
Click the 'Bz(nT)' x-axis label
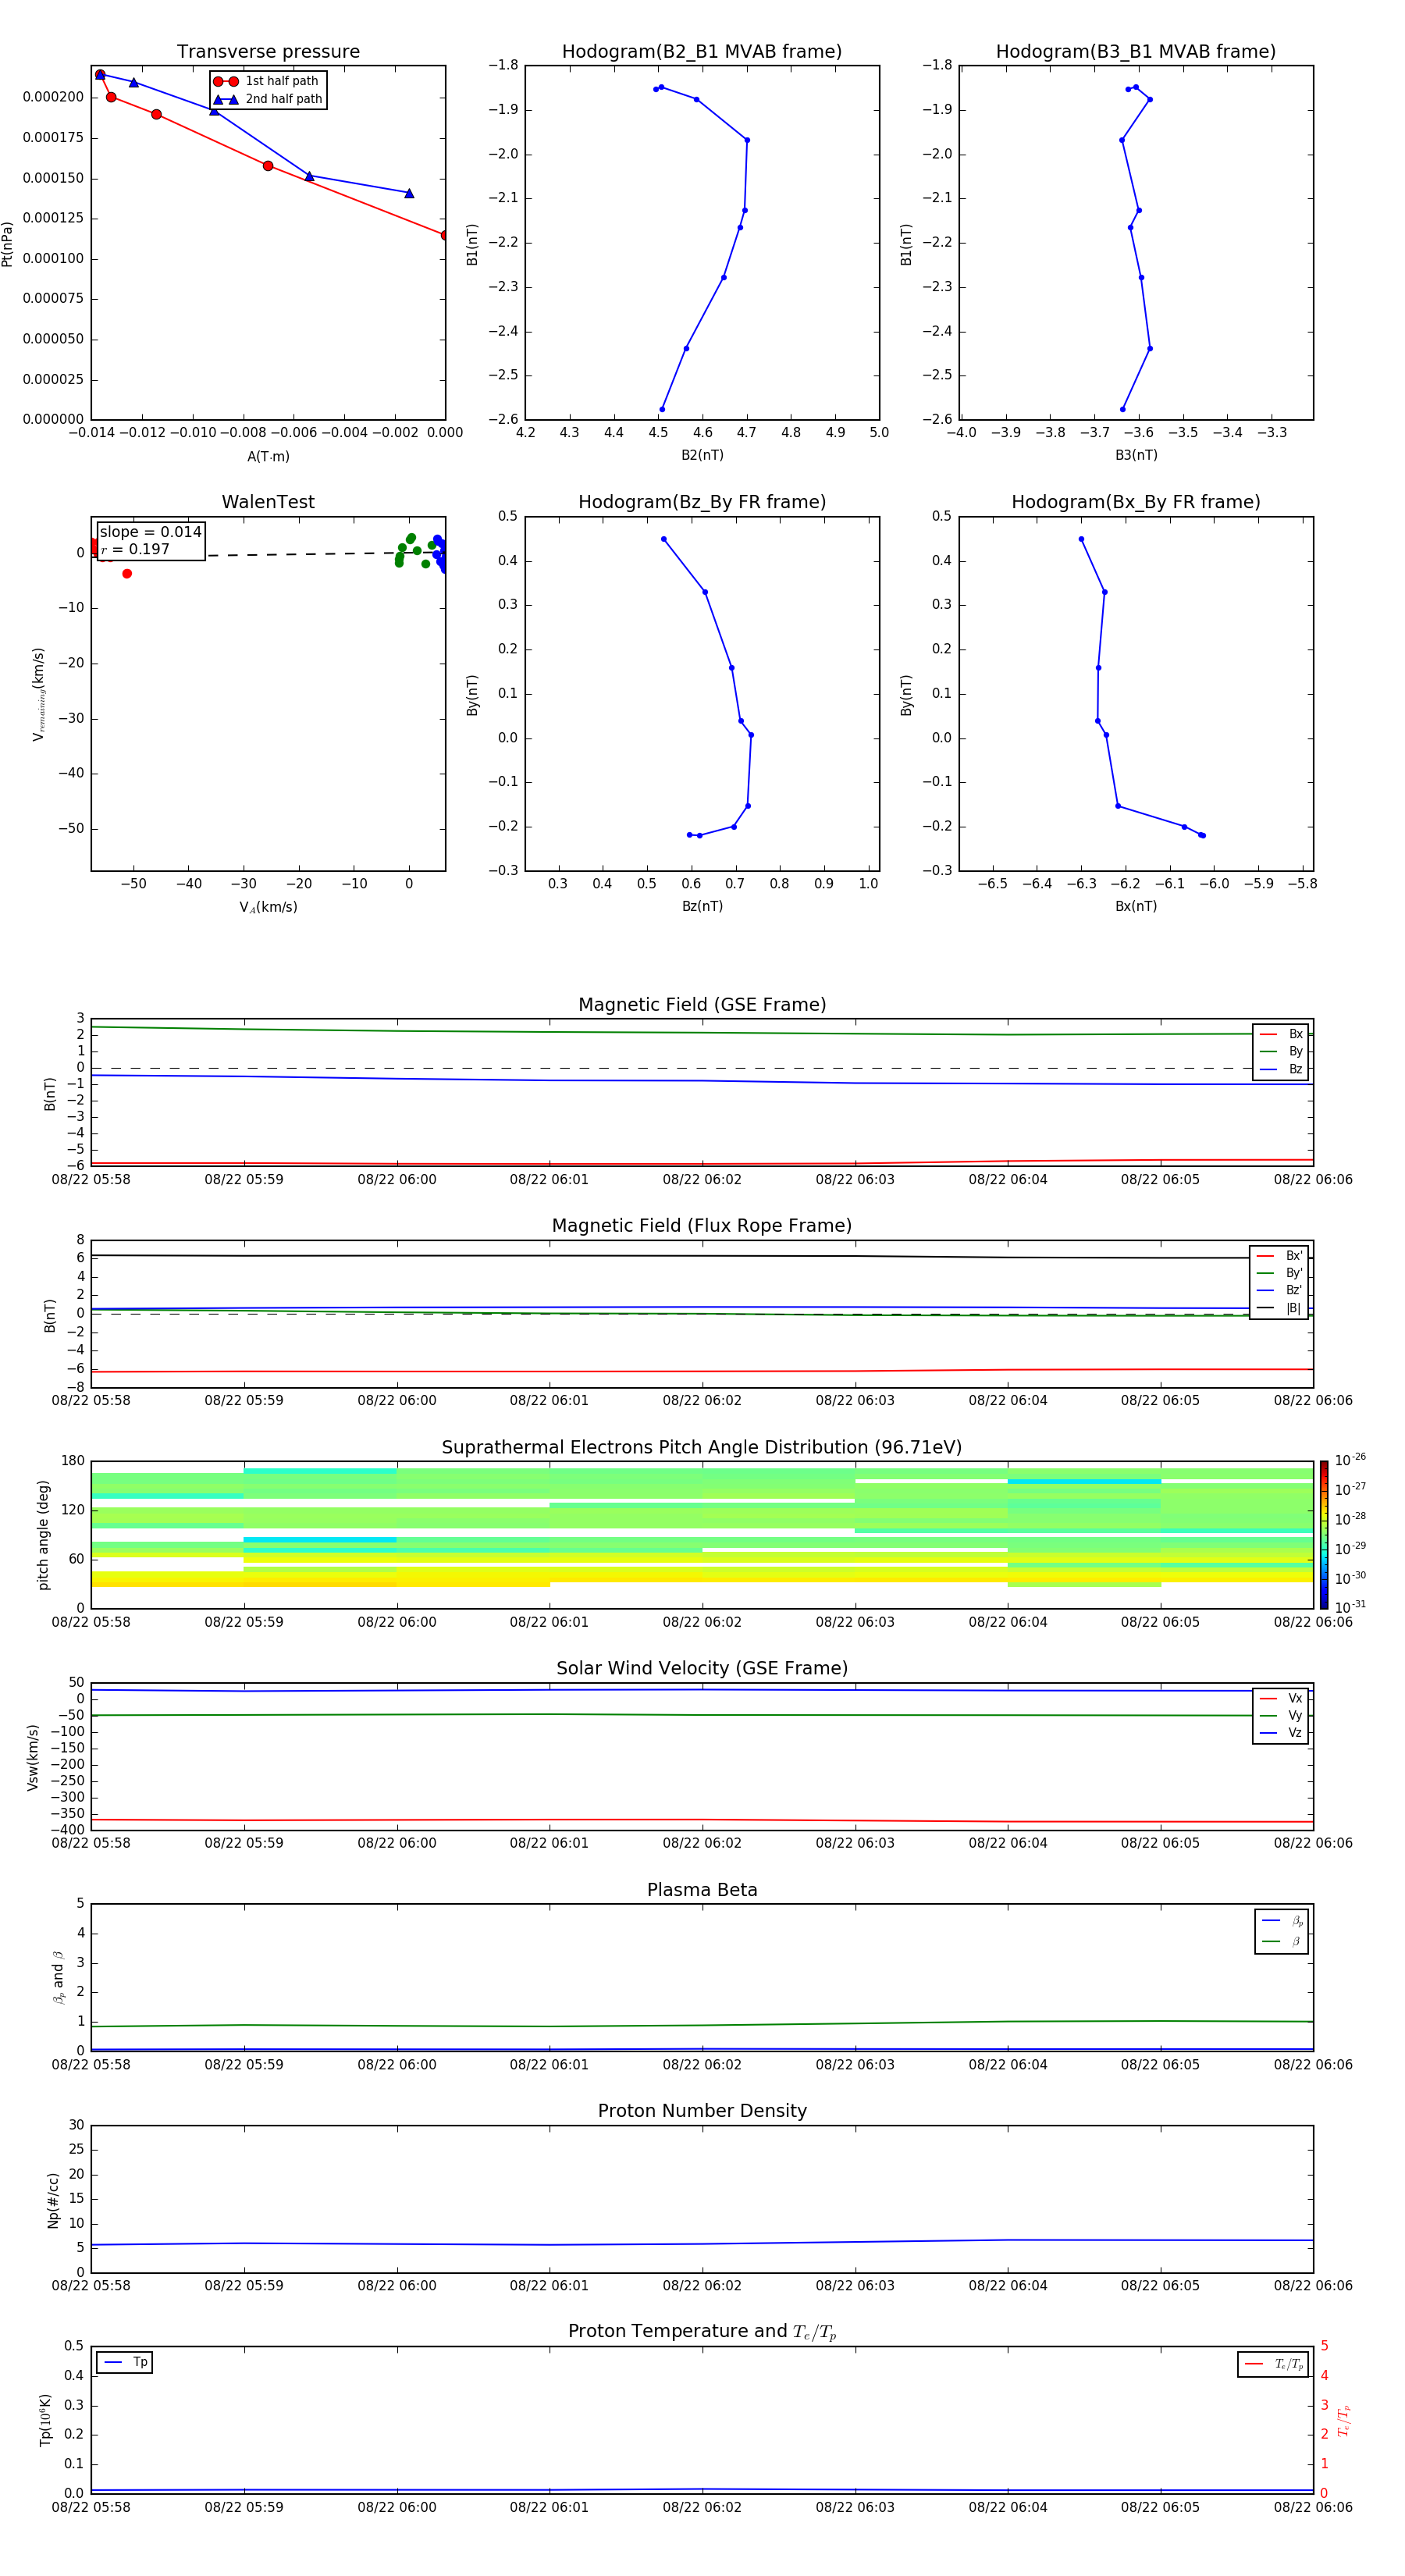click(702, 906)
